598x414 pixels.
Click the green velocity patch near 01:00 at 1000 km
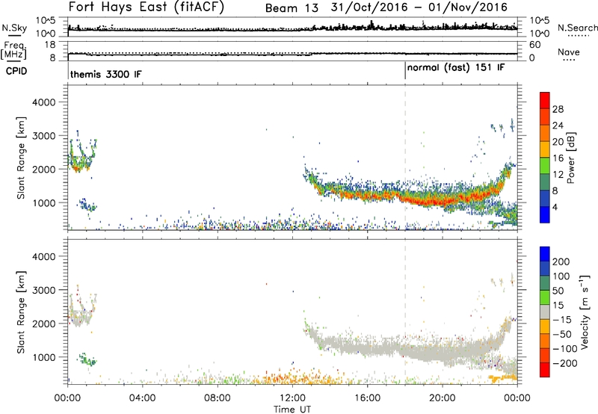[87, 359]
